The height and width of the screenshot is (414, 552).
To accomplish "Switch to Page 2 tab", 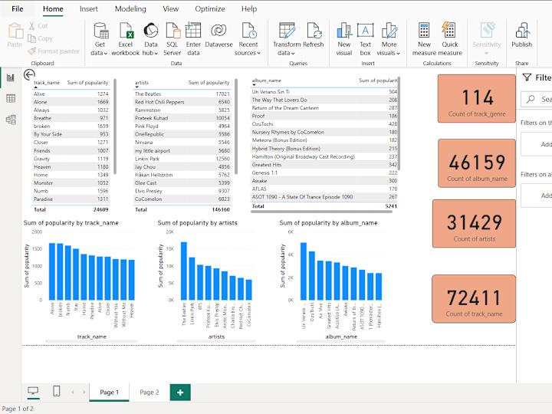I will click(x=149, y=393).
